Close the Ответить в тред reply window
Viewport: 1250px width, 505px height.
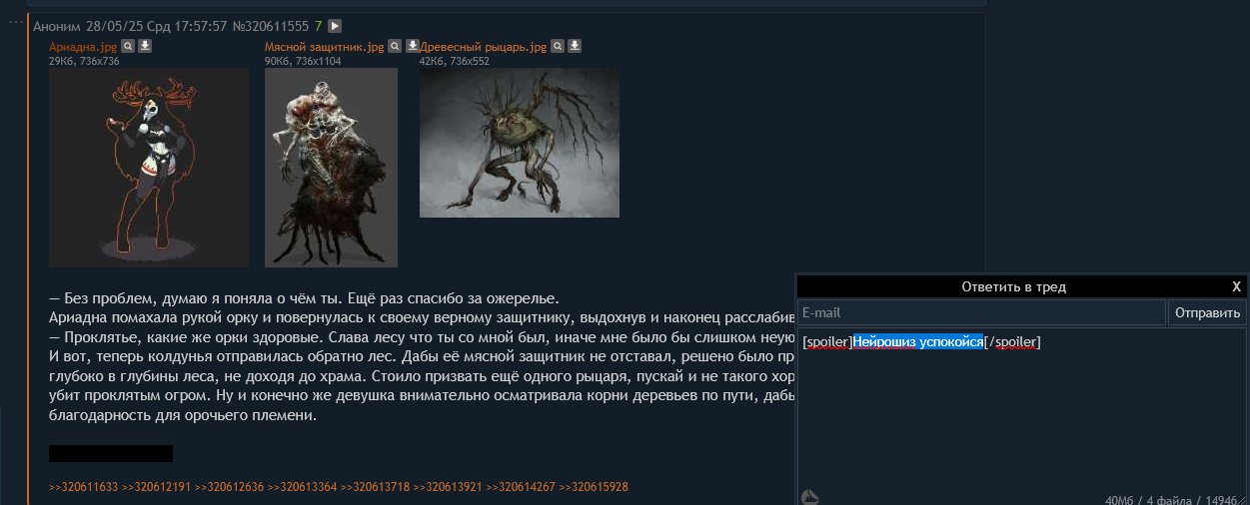tap(1236, 286)
